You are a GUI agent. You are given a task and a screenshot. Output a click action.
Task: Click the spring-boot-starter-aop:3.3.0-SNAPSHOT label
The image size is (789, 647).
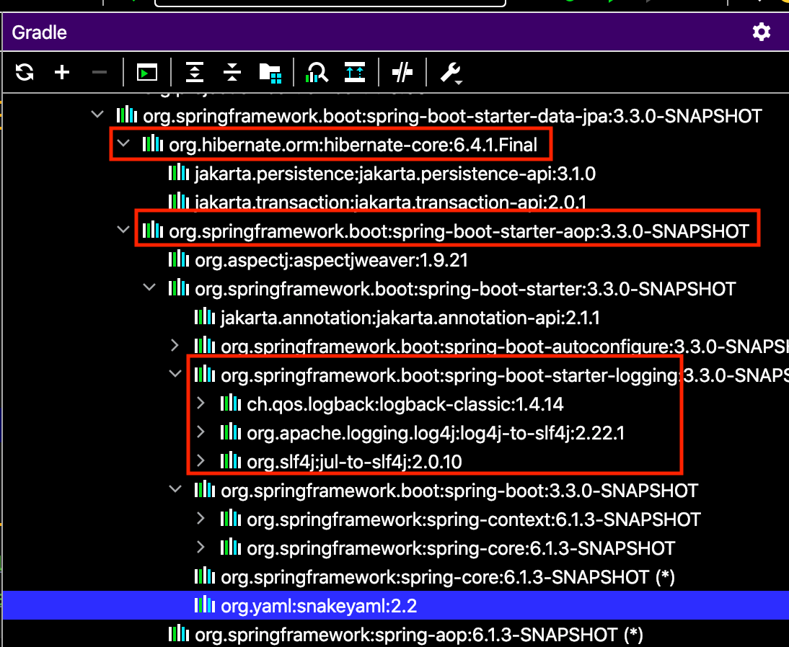[459, 231]
